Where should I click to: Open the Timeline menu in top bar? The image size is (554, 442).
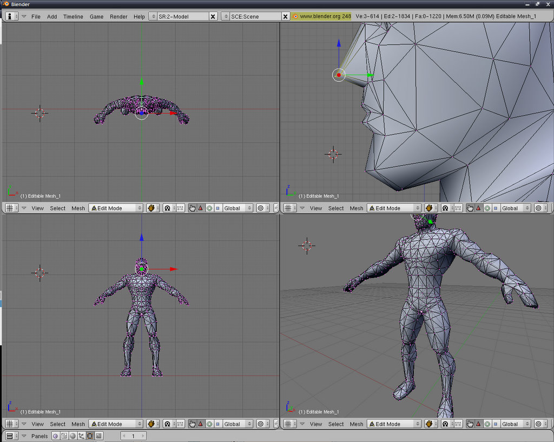(x=73, y=16)
